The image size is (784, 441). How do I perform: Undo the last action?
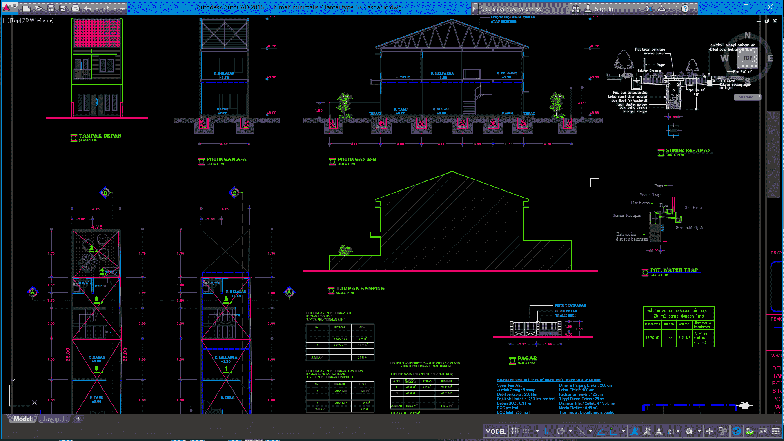[x=88, y=8]
